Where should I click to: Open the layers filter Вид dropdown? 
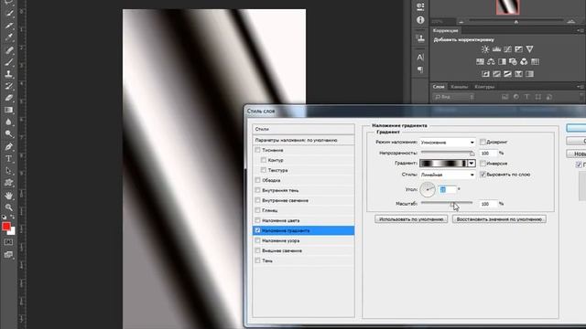[454, 97]
